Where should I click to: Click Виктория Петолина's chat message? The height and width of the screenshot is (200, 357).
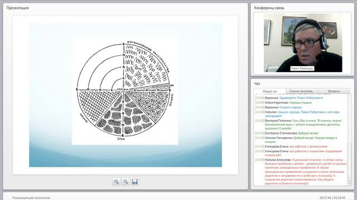300,124
